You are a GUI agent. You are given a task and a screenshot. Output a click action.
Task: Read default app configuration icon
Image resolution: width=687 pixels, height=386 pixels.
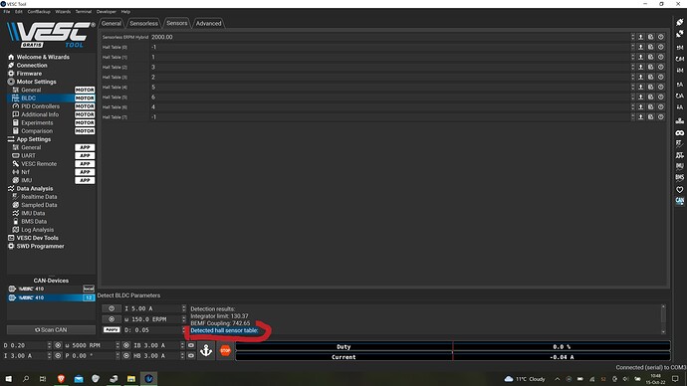coord(680,96)
